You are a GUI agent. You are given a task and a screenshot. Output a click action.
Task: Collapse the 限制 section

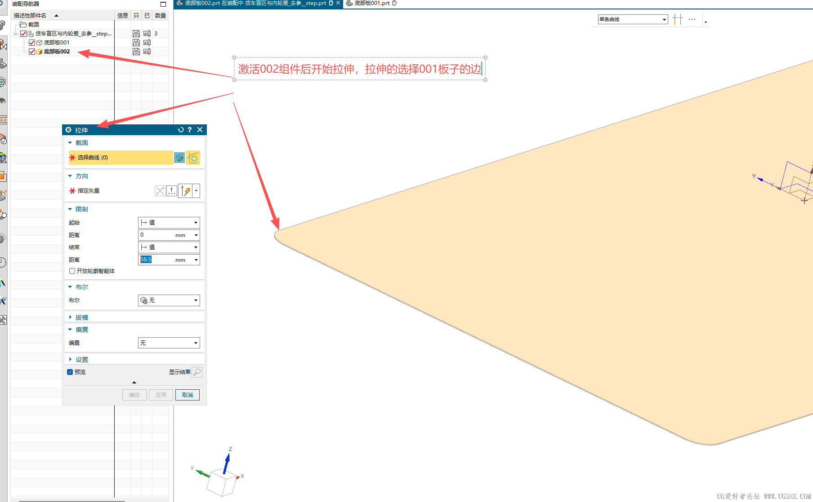click(x=70, y=209)
